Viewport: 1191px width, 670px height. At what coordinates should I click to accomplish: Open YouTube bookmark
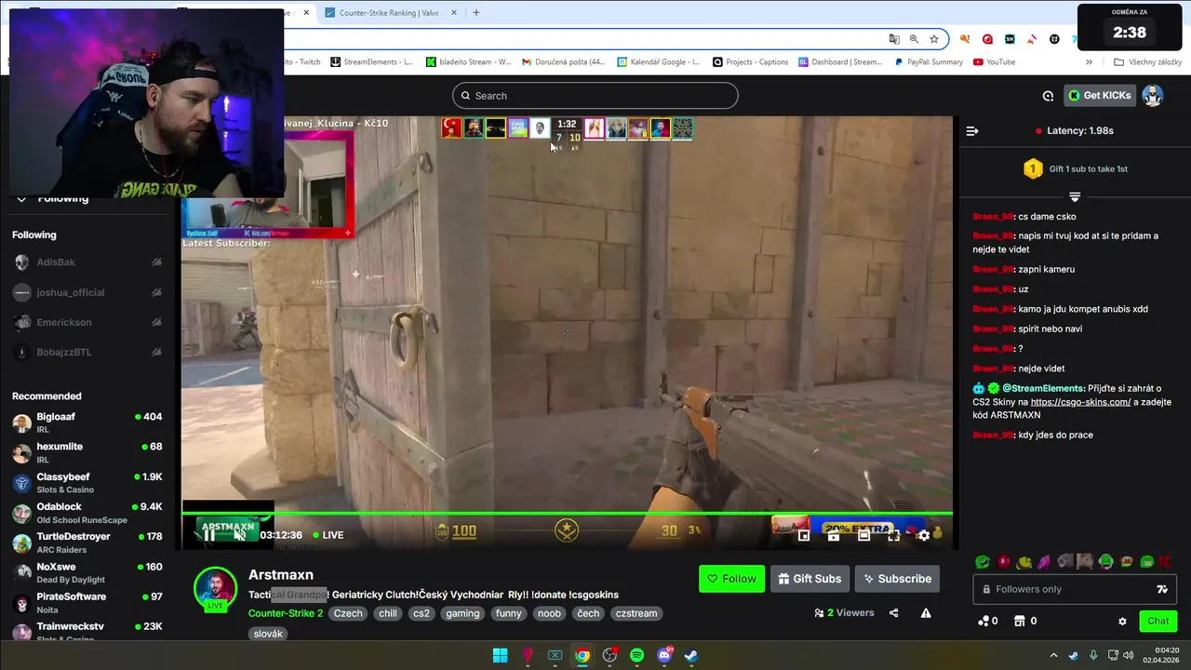click(994, 62)
